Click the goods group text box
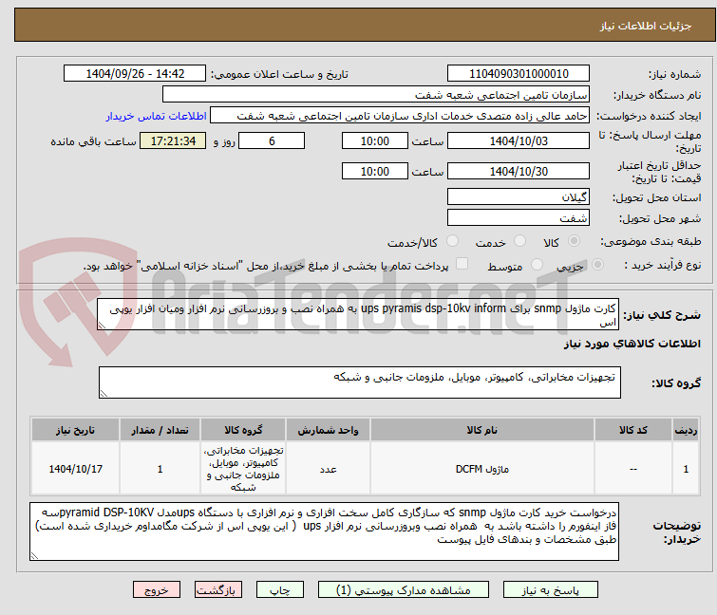 pos(360,382)
